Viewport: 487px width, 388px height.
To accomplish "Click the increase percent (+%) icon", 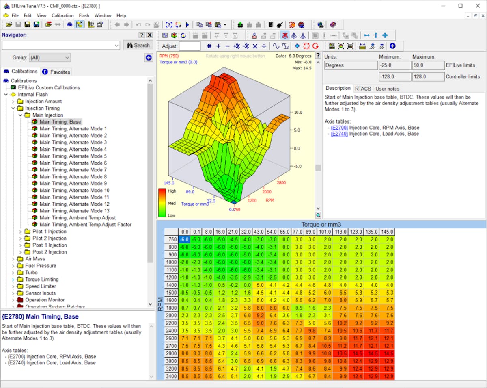I will coord(236,46).
